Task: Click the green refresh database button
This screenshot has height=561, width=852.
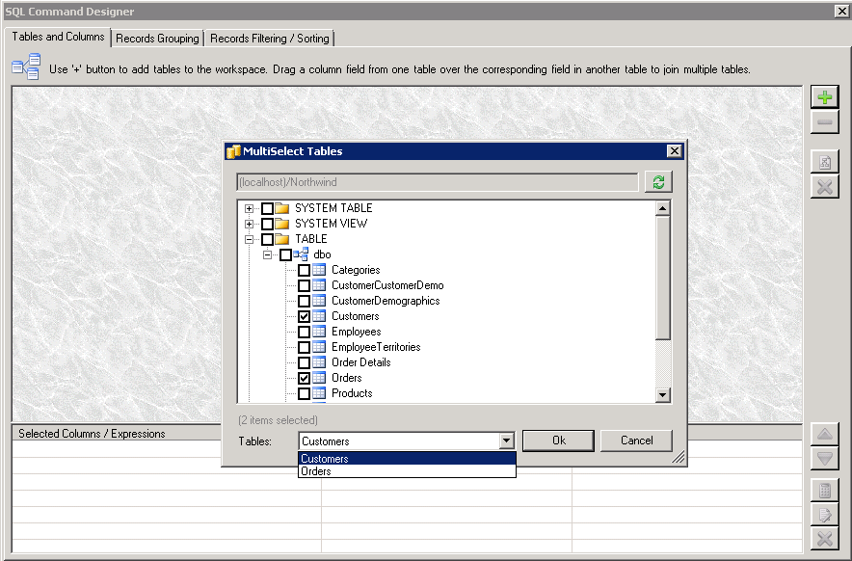Action: click(x=658, y=182)
